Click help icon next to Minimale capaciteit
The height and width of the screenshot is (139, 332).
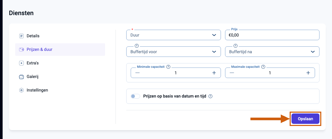(x=168, y=67)
